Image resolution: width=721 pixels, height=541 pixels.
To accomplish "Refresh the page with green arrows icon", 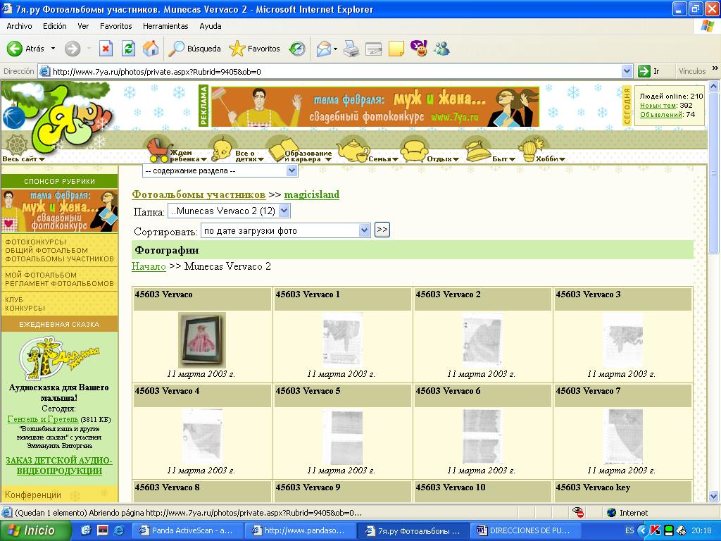I will pyautogui.click(x=128, y=49).
